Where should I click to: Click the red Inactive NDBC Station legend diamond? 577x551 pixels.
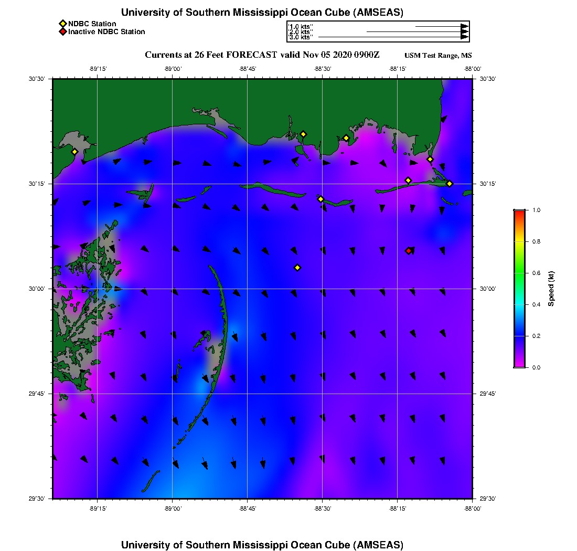coord(62,31)
